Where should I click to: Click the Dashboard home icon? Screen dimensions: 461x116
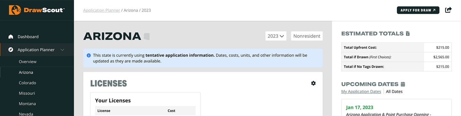11,37
